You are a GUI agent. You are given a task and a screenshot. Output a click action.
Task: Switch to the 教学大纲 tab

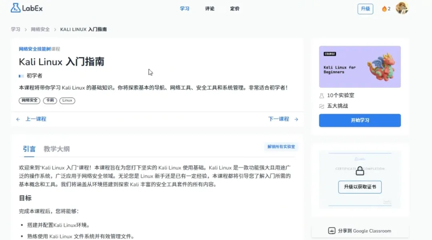(56, 149)
